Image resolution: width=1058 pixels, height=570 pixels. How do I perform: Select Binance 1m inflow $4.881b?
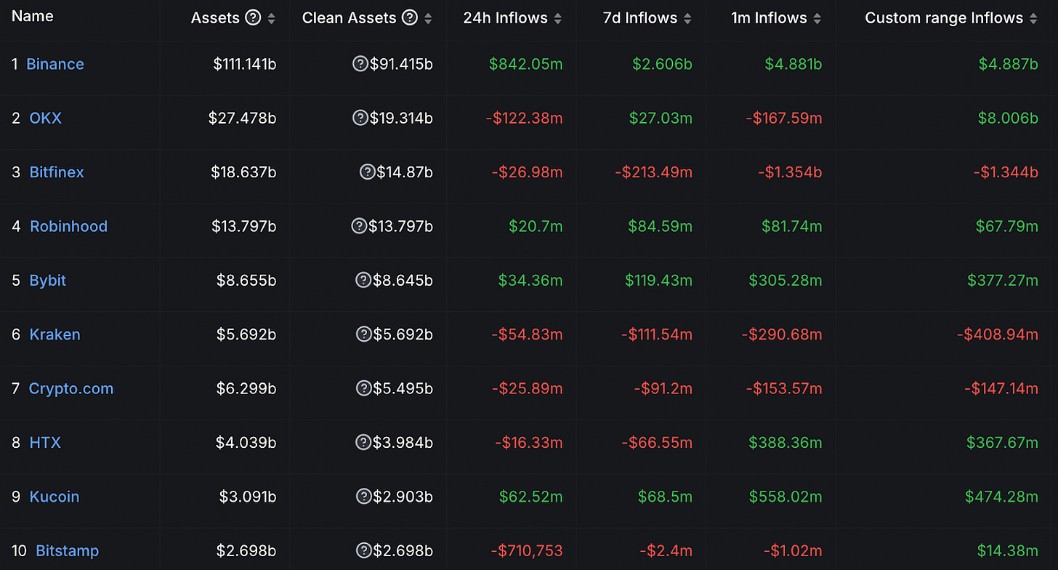click(x=793, y=64)
